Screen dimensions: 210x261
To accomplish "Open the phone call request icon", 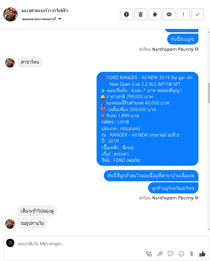I will click(x=149, y=254).
